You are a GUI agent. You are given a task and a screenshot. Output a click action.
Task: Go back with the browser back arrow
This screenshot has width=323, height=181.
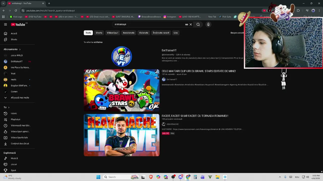click(4, 11)
